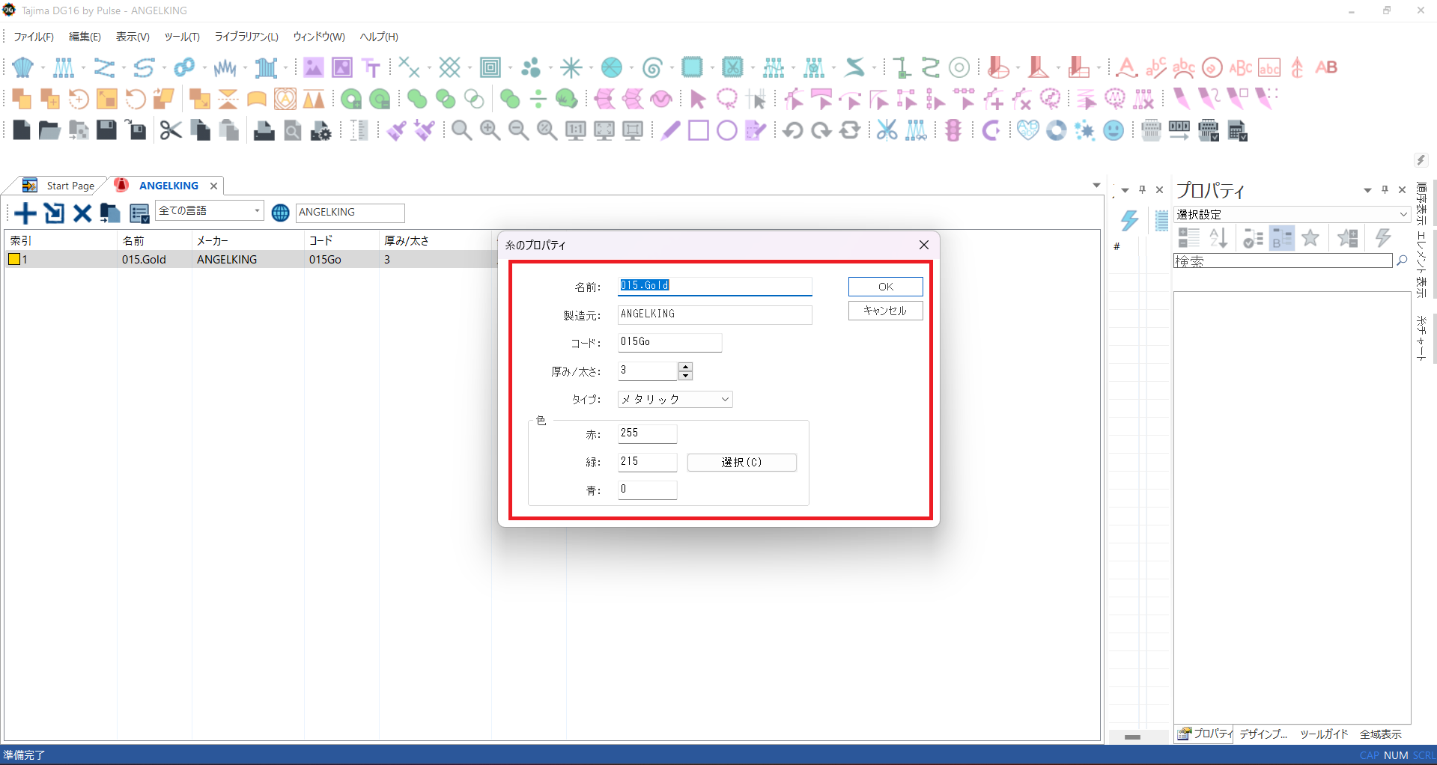Open Properties panel menu arrow
This screenshot has width=1437, height=765.
[x=1367, y=190]
